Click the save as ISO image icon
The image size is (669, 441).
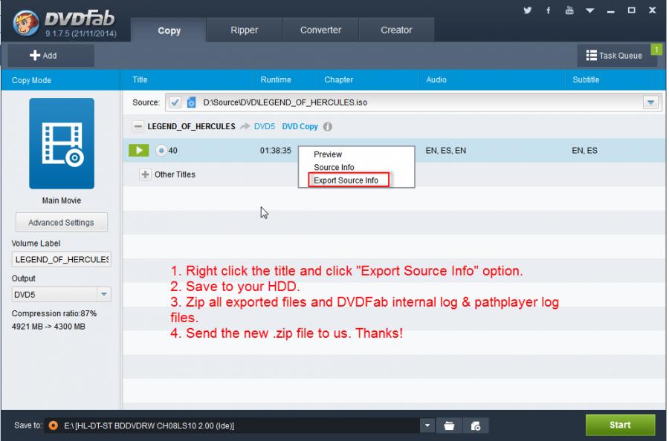[476, 425]
